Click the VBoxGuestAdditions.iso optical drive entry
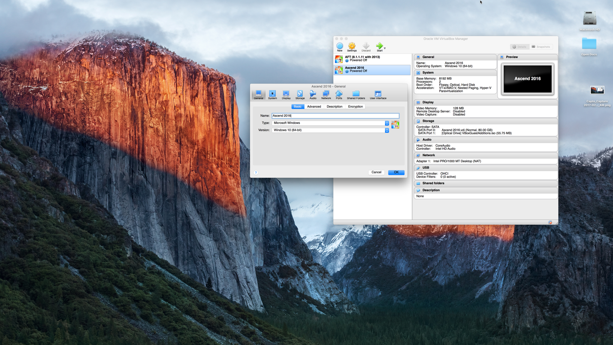This screenshot has height=345, width=613. tap(477, 133)
